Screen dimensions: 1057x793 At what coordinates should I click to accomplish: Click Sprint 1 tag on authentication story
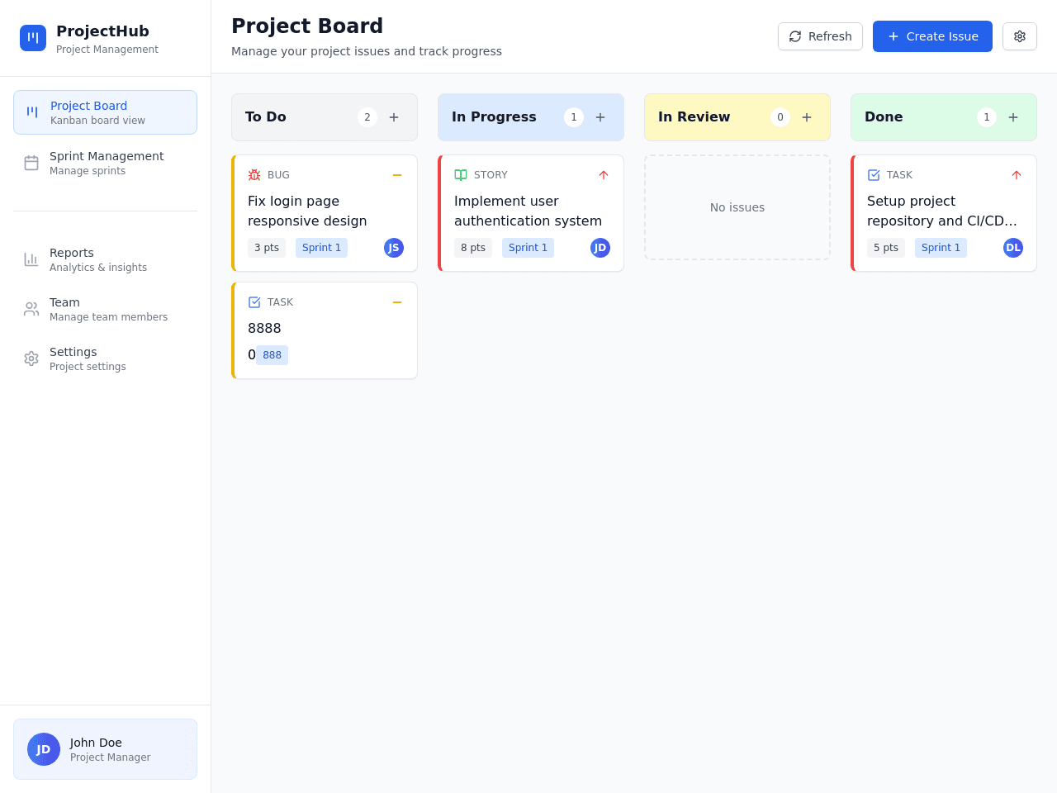528,248
